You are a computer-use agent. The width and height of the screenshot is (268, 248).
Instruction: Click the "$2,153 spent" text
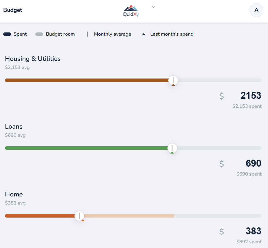(x=247, y=106)
